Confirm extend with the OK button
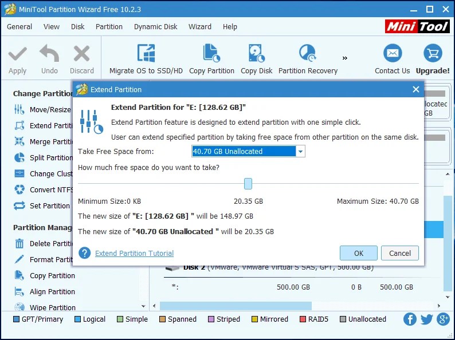This screenshot has width=455, height=340. 359,253
